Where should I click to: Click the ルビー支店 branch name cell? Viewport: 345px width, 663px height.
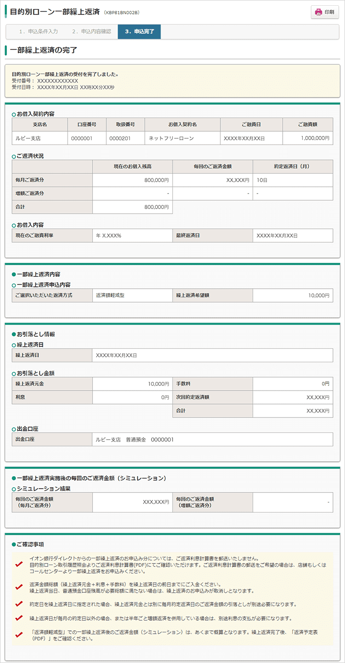pos(40,138)
